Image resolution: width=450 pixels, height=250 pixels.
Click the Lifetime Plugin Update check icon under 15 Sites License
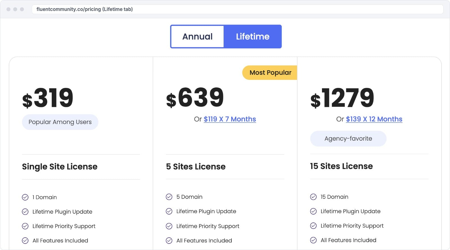[313, 211]
